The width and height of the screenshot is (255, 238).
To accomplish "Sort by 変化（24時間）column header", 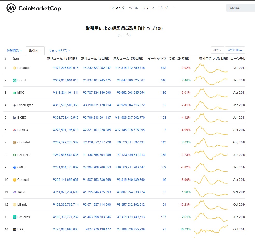I will pyautogui.click(x=179, y=59).
